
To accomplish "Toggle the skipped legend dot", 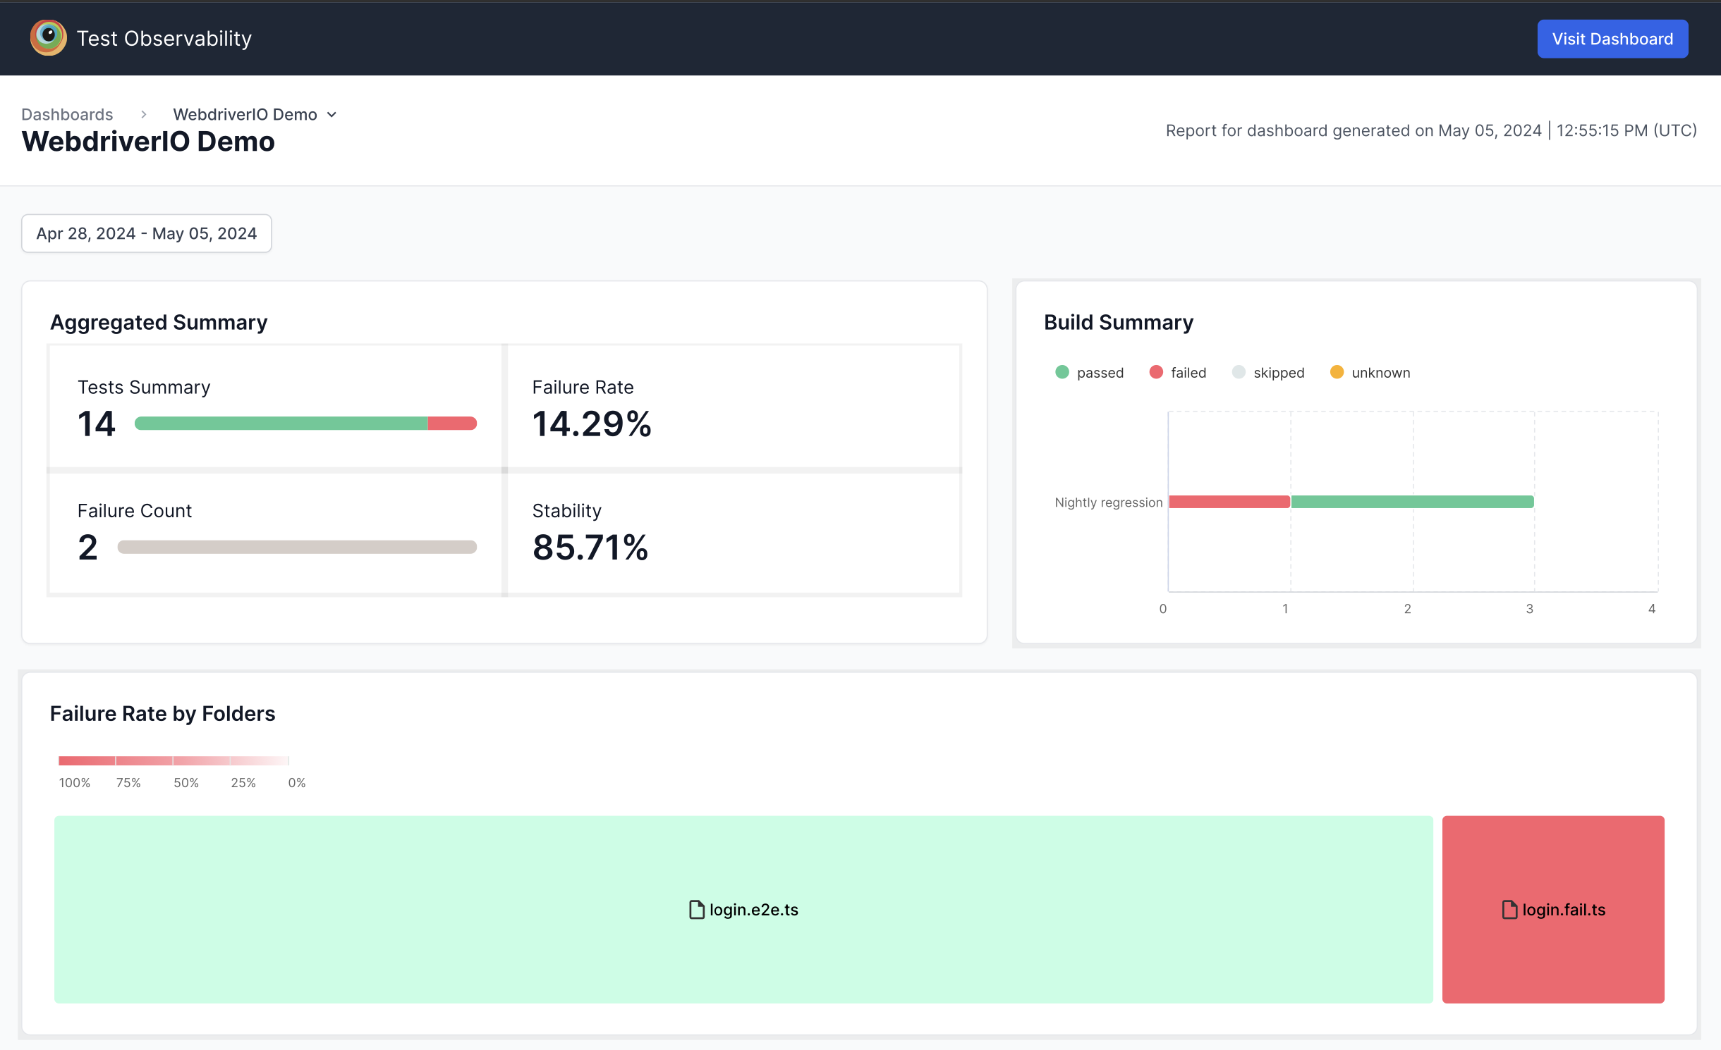I will coord(1238,372).
